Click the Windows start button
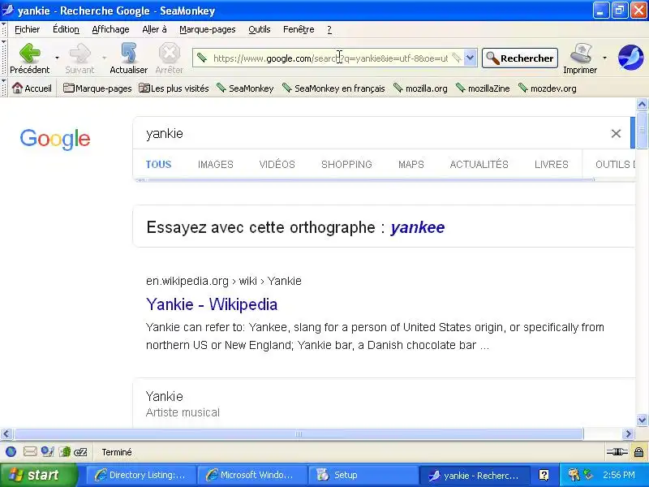 coord(38,475)
